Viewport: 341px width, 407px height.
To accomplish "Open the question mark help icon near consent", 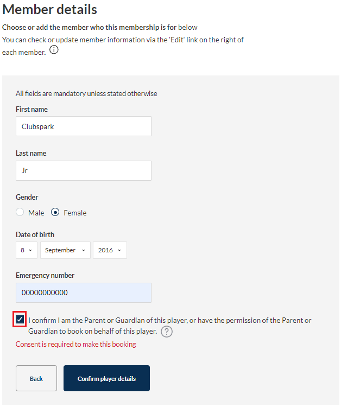I will pyautogui.click(x=167, y=332).
